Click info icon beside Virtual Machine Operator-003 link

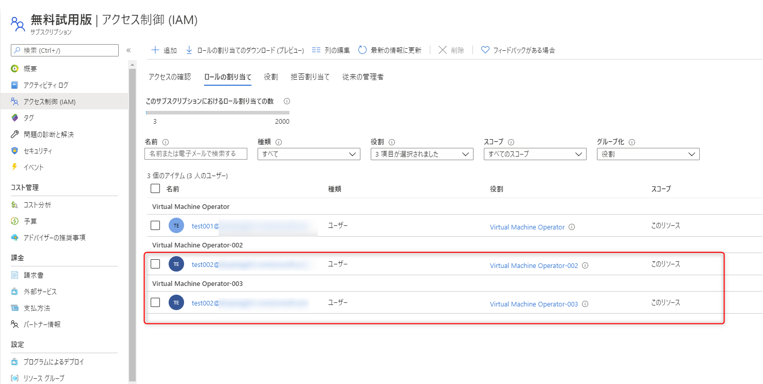coord(585,304)
